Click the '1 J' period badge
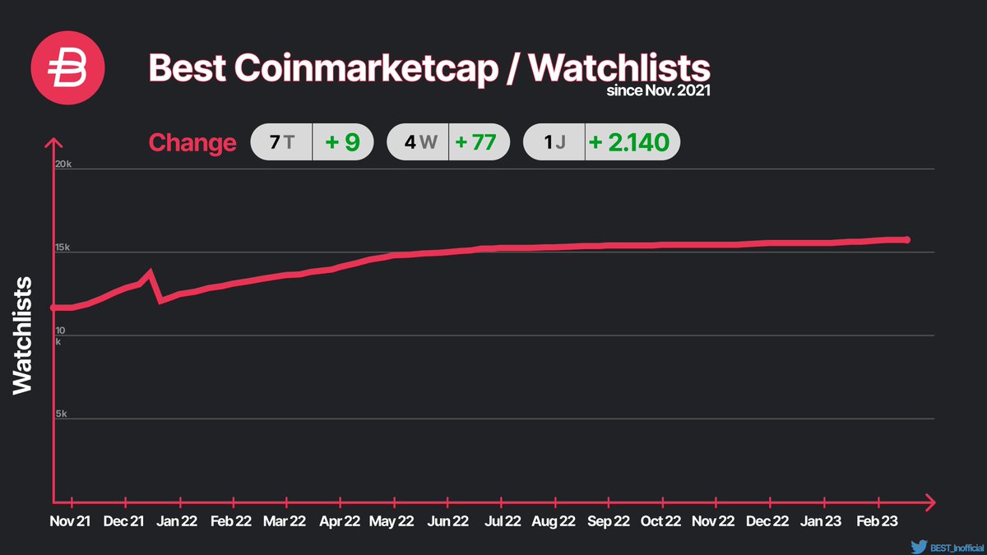The height and width of the screenshot is (555, 987). point(554,143)
